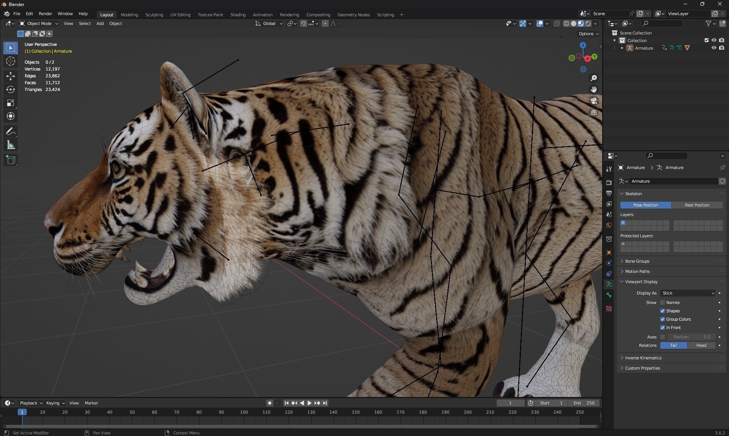
Task: Click the Armature name input field
Action: tap(673, 181)
